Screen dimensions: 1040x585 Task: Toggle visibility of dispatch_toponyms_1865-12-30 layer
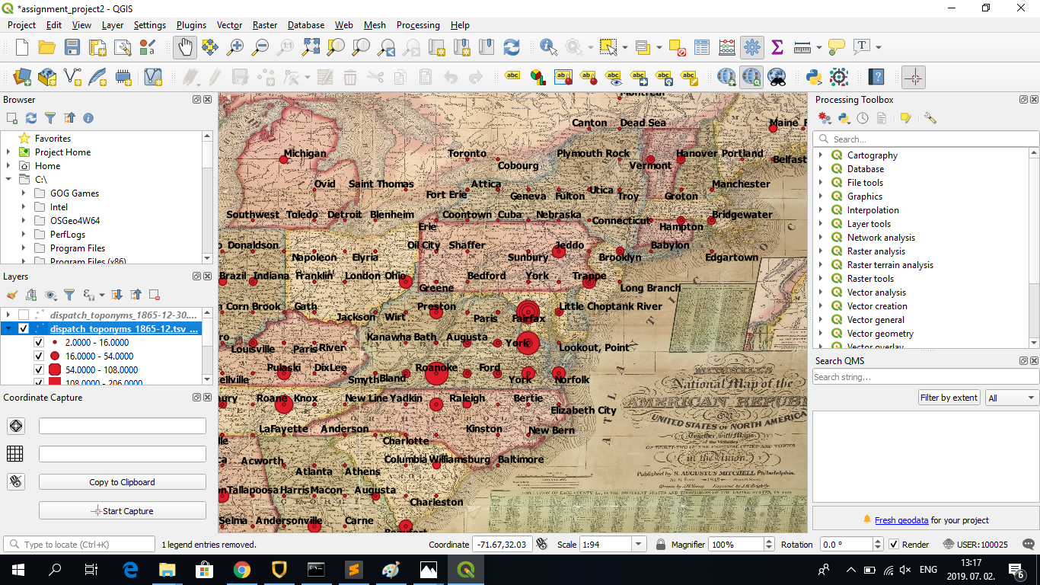click(24, 315)
